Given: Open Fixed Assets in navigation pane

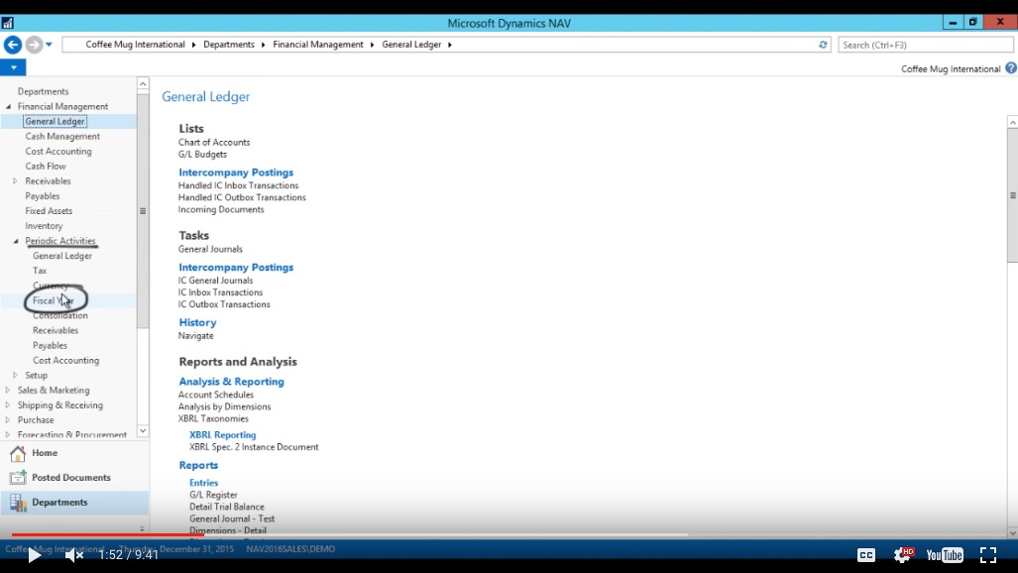Looking at the screenshot, I should coord(49,211).
